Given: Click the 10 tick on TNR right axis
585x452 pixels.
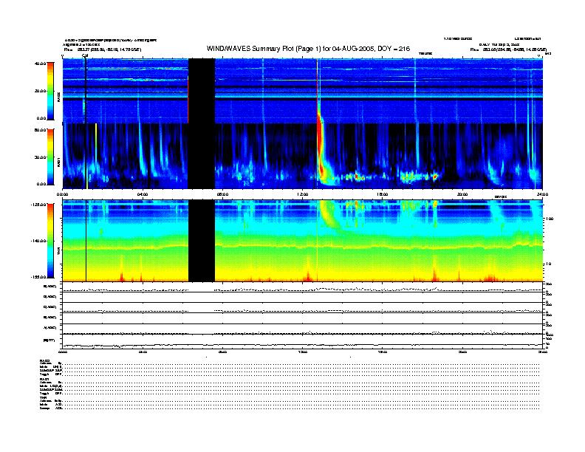Looking at the screenshot, I should (548, 264).
